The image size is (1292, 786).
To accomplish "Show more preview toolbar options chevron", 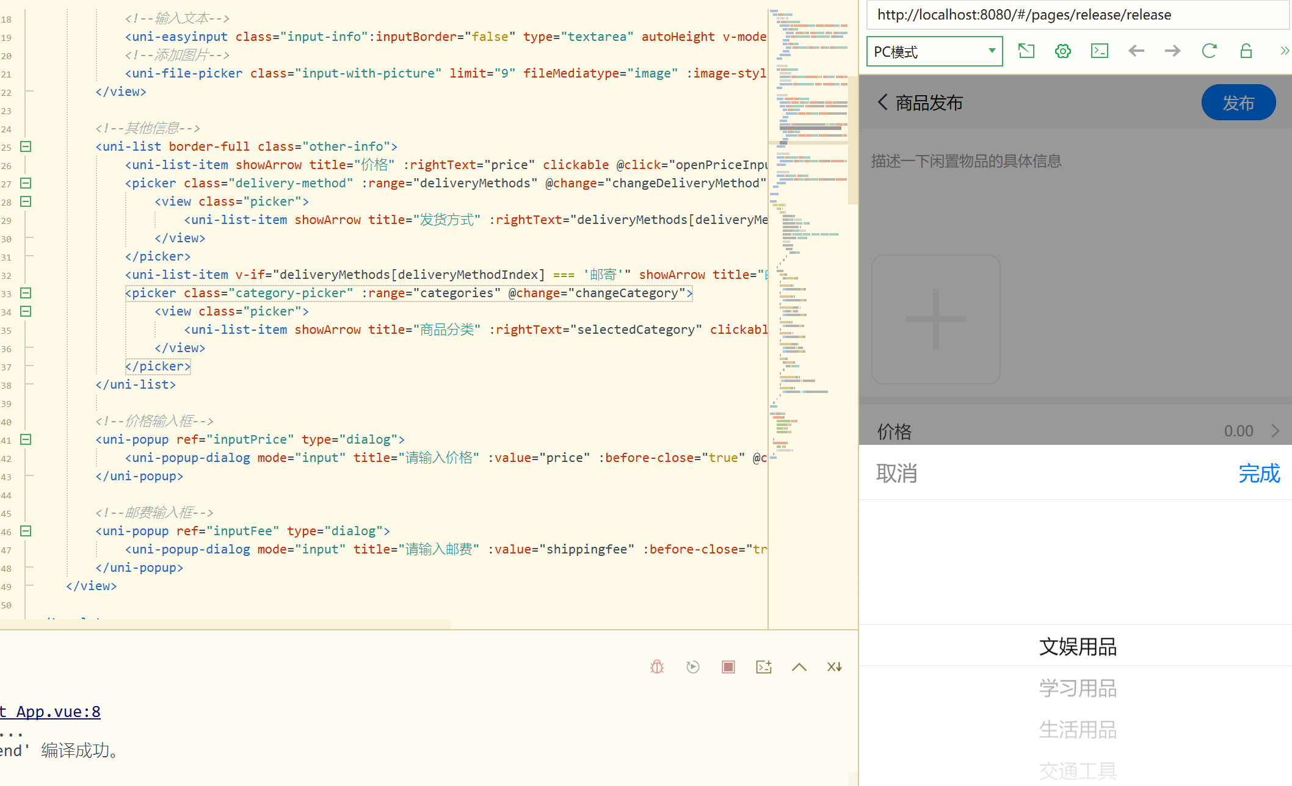I will 1285,51.
